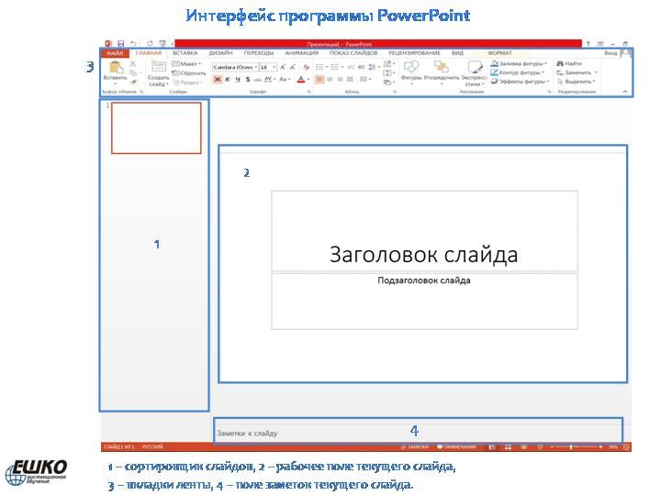Open the ФАЙЛ file tab
The height and width of the screenshot is (495, 661).
pyautogui.click(x=115, y=53)
